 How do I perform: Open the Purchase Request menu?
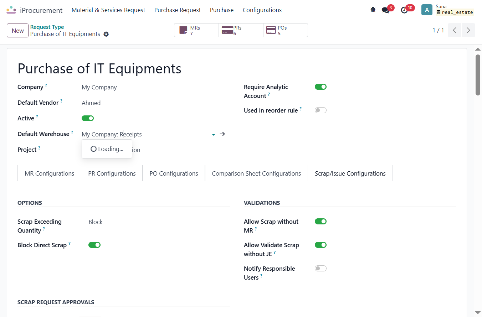178,10
